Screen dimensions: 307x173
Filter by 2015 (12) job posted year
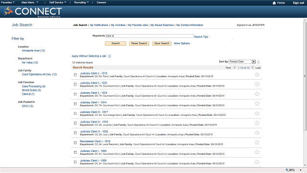pos(27,106)
